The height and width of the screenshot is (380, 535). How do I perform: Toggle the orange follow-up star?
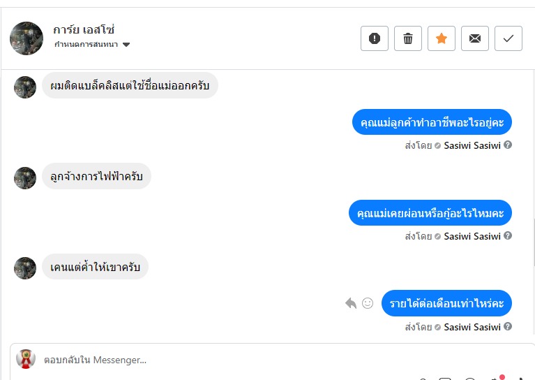pyautogui.click(x=442, y=38)
